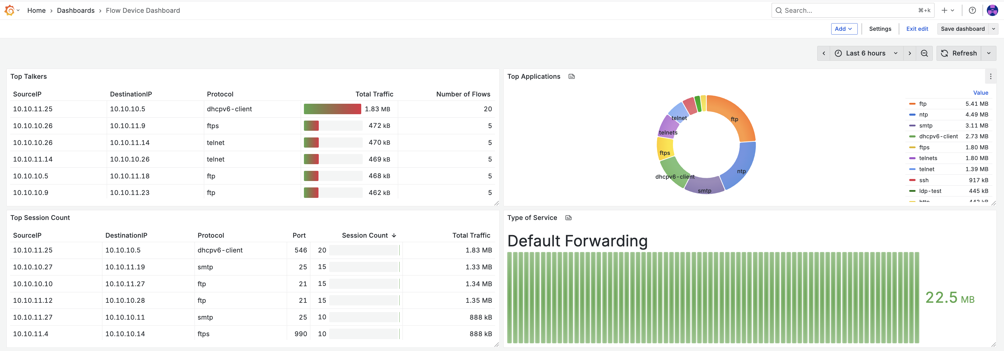Click the clock icon in time picker
Viewport: 1004px width, 351px height.
(x=838, y=53)
